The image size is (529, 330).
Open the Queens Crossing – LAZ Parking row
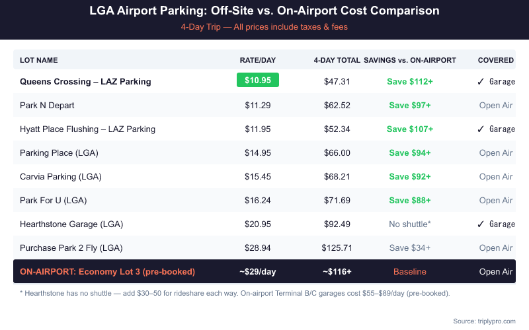click(x=85, y=82)
